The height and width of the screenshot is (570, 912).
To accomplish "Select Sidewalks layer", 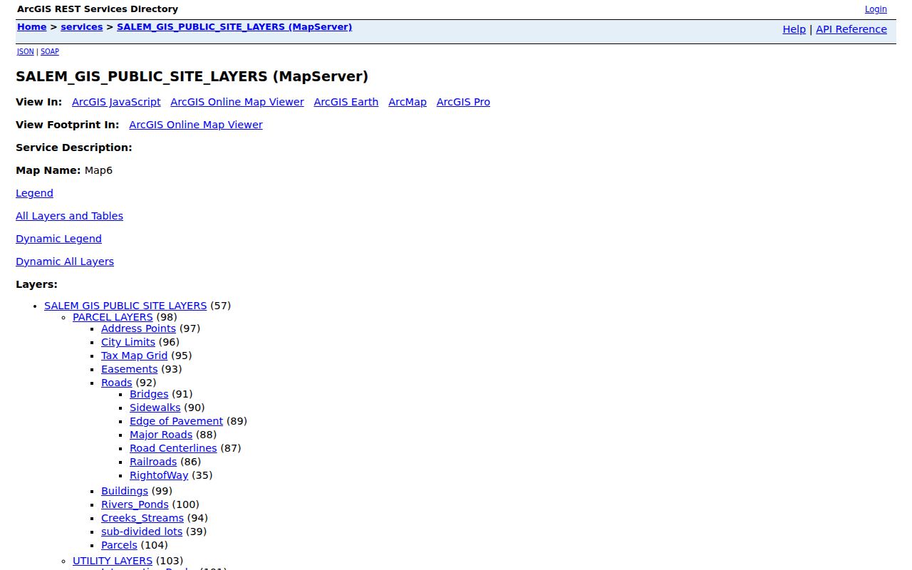I will tap(155, 408).
